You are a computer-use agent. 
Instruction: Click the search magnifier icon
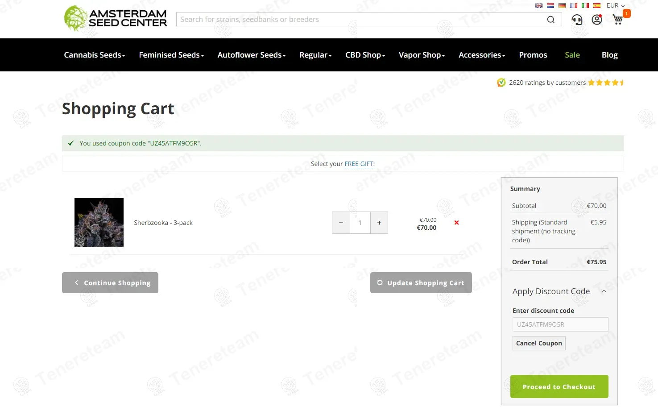[x=551, y=20]
